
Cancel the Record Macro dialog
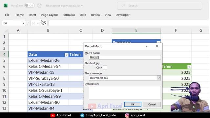(x=152, y=104)
